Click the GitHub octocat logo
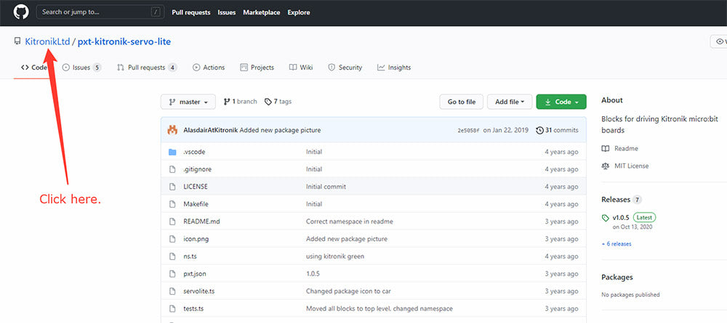The width and height of the screenshot is (727, 323). tap(21, 12)
